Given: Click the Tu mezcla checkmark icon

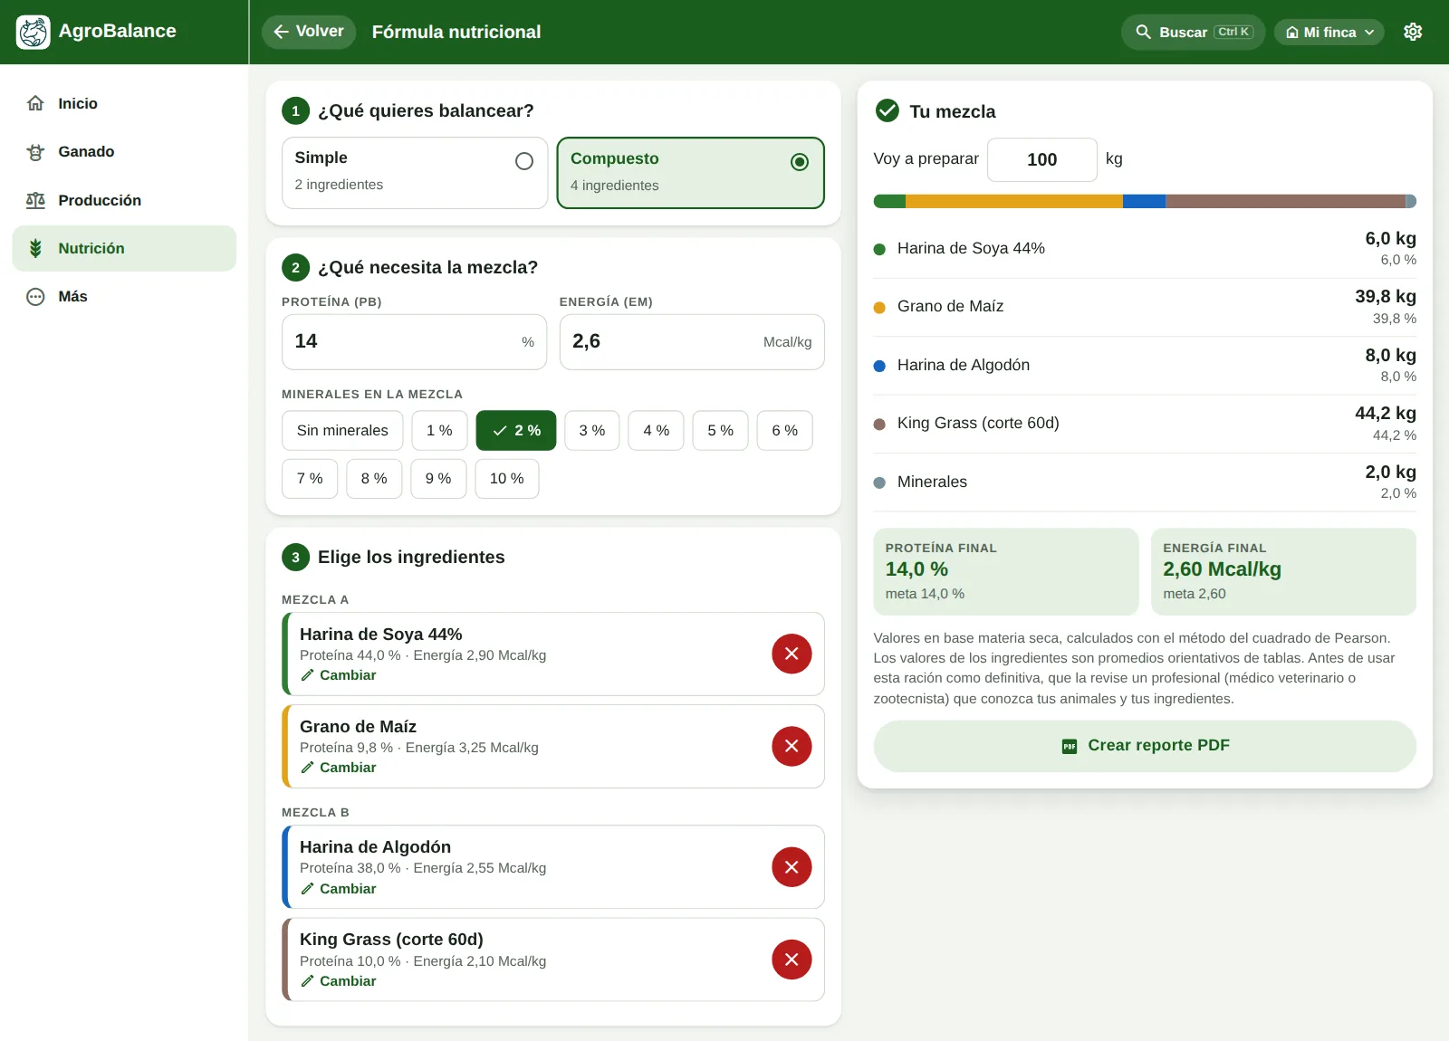Looking at the screenshot, I should pyautogui.click(x=888, y=110).
